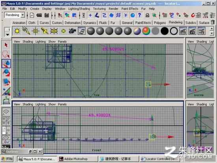Image resolution: width=217 pixels, height=163 pixels.
Task: Open Render Globals settings icon
Action: coord(202,31)
